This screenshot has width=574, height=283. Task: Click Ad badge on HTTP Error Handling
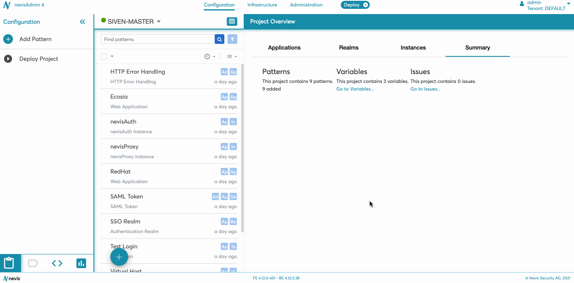pyautogui.click(x=224, y=72)
